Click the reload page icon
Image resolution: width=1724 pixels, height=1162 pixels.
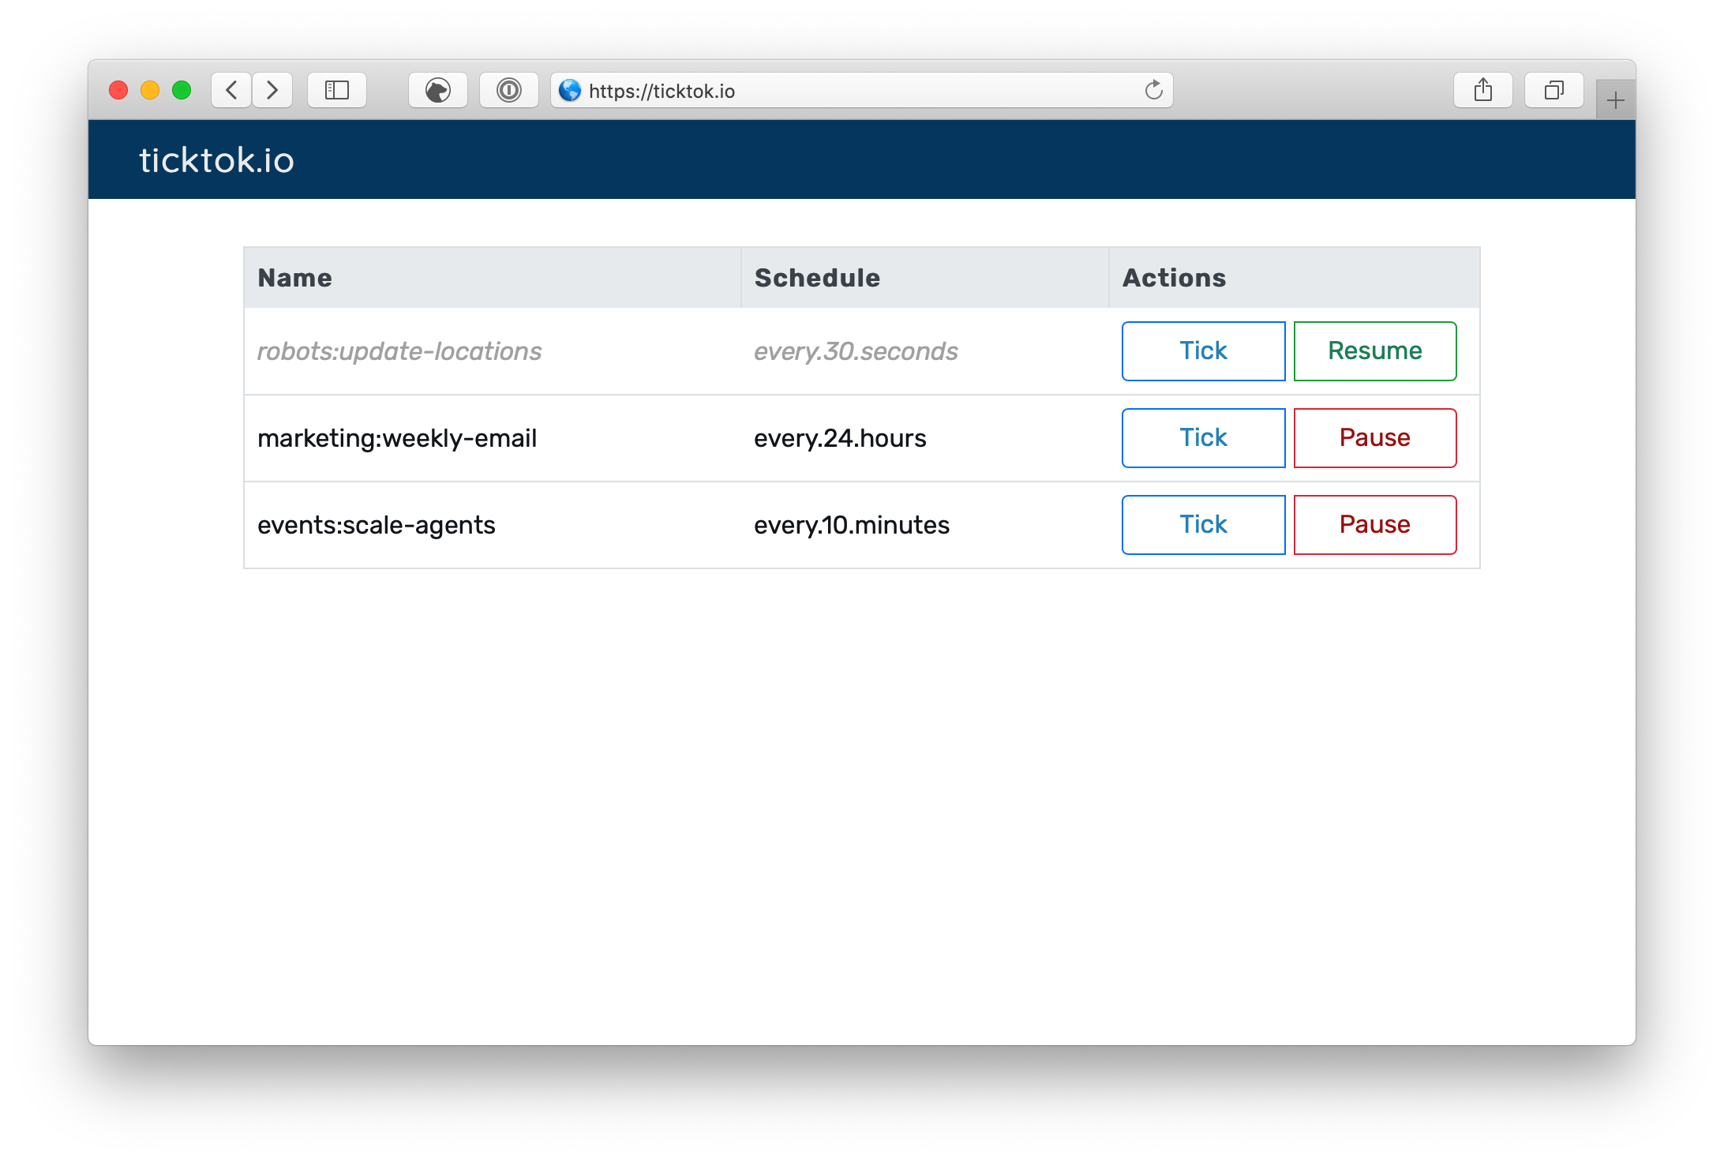[x=1153, y=90]
